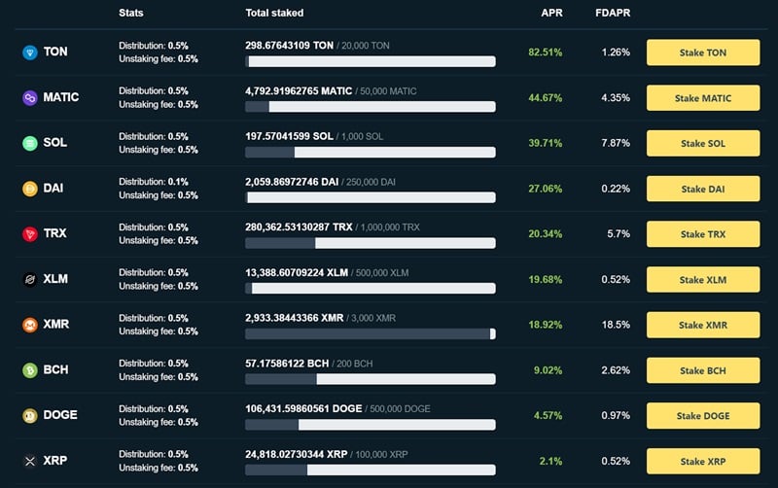This screenshot has width=778, height=488.
Task: Click the XMR staking progress bar
Action: tap(371, 334)
